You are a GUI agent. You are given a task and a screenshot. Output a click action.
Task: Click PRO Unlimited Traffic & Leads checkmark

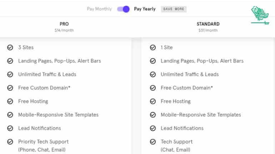tap(10, 75)
